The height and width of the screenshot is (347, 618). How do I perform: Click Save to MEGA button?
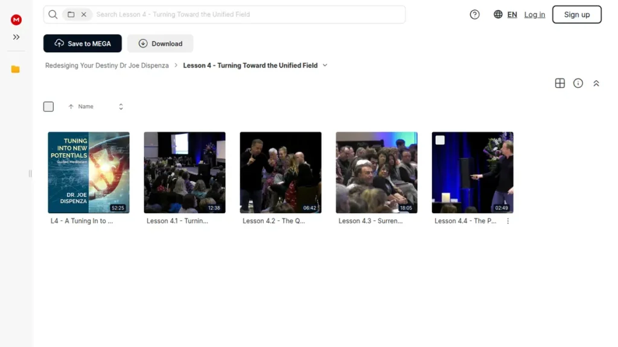pos(82,43)
